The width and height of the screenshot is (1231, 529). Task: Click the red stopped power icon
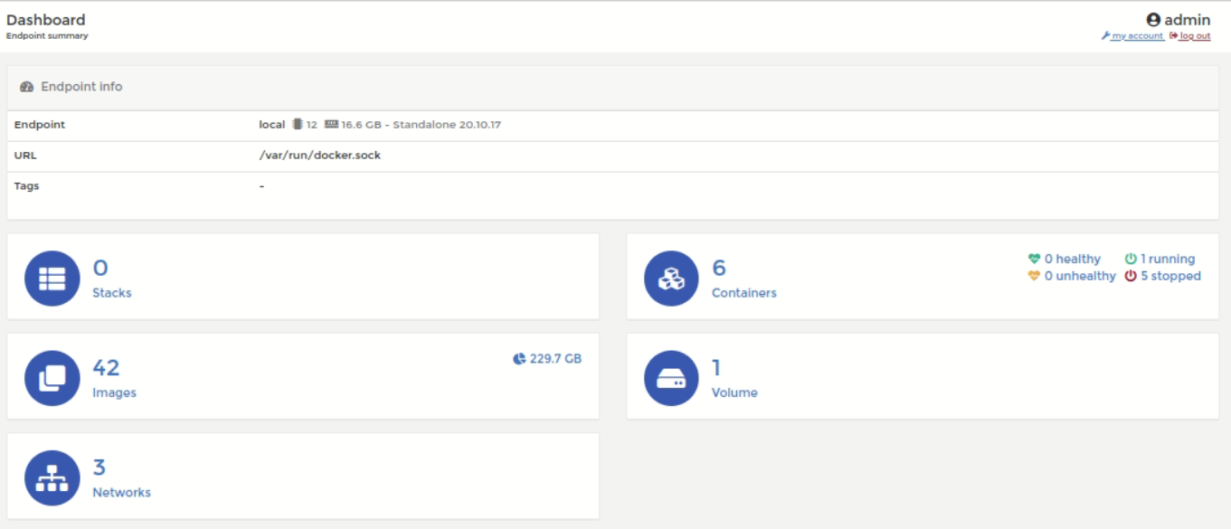(x=1131, y=276)
